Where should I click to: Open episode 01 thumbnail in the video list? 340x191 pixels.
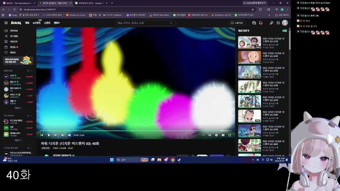coord(249,43)
